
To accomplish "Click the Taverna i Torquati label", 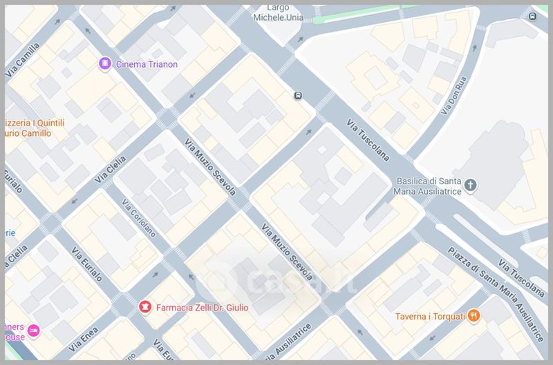I will [430, 317].
